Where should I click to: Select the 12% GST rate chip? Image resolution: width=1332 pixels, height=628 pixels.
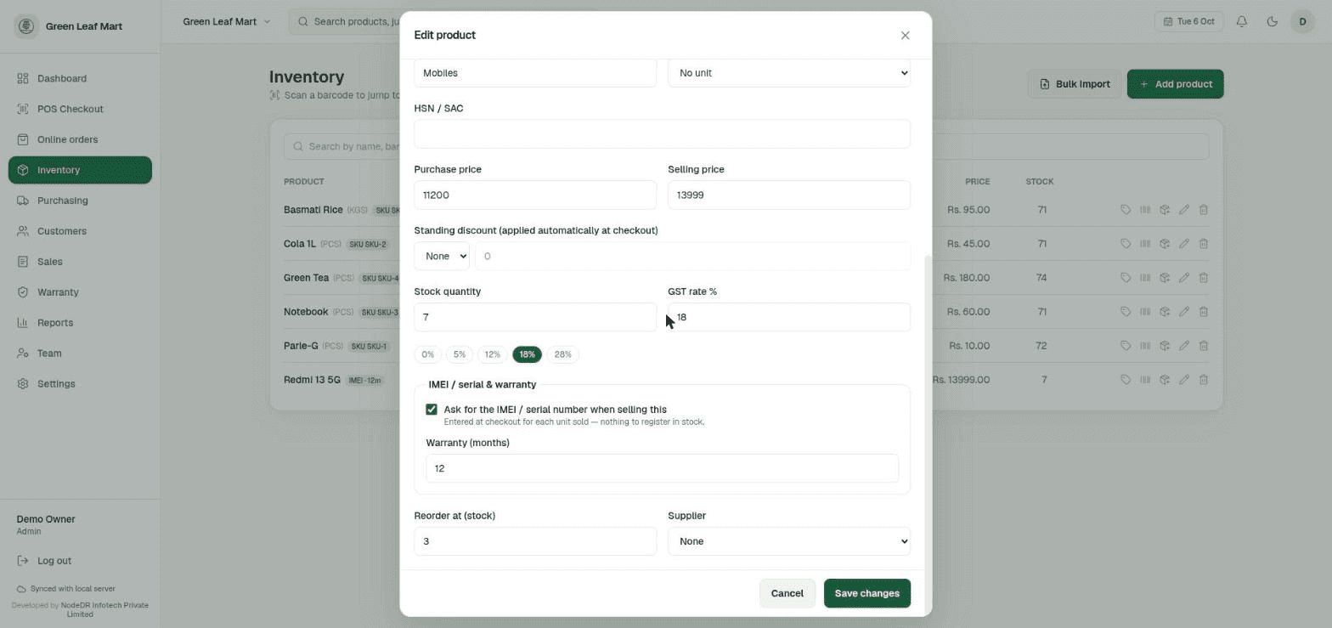492,354
